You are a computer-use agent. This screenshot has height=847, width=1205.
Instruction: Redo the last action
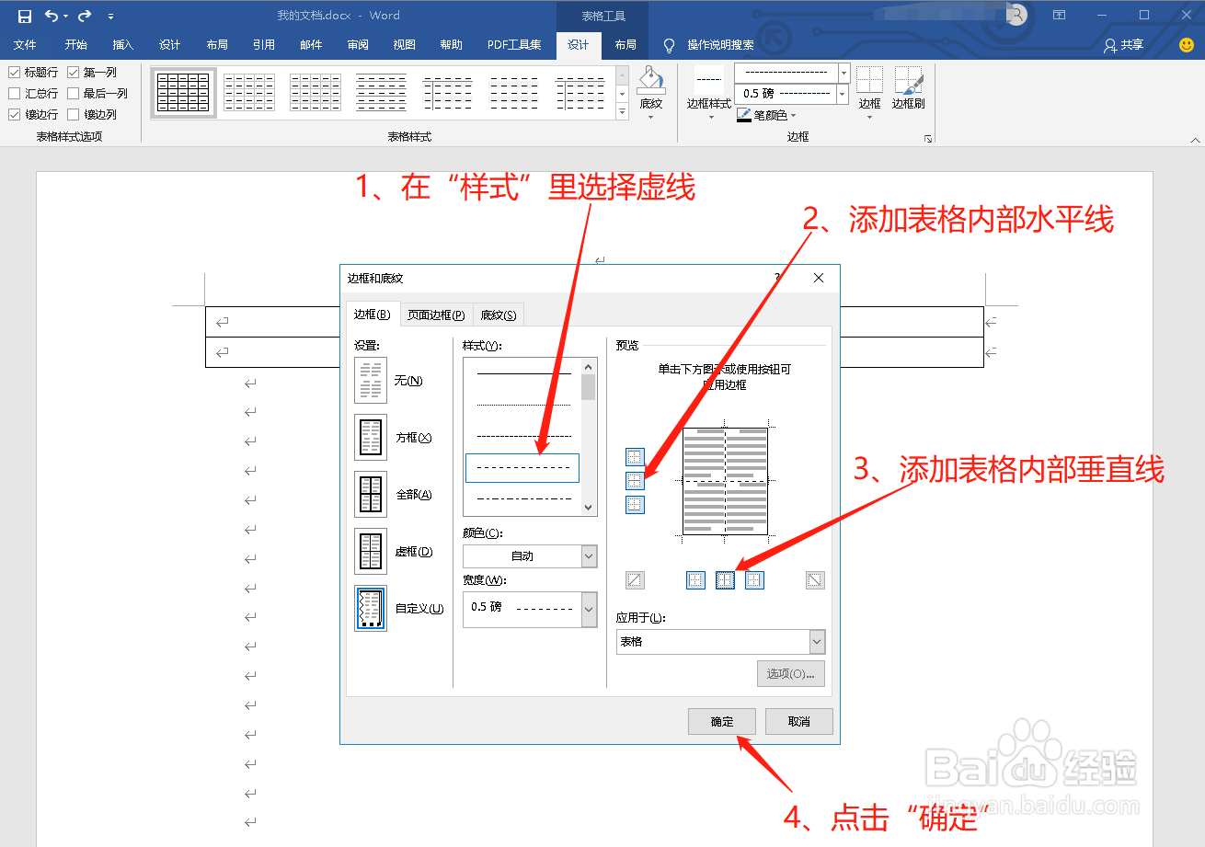click(x=85, y=16)
